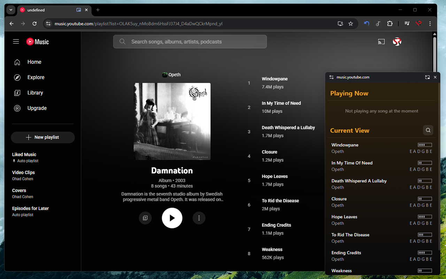The image size is (446, 279).
Task: Play track To Rid the Disease in the album list
Action: pos(280,201)
